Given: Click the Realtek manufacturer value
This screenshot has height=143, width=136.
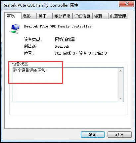Looking at the screenshot, I should click(x=62, y=46).
